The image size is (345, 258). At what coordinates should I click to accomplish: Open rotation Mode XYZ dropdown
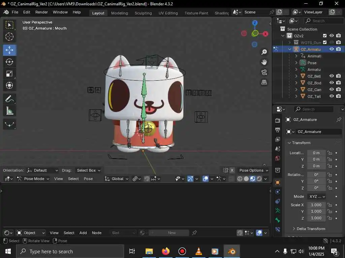pyautogui.click(x=317, y=197)
